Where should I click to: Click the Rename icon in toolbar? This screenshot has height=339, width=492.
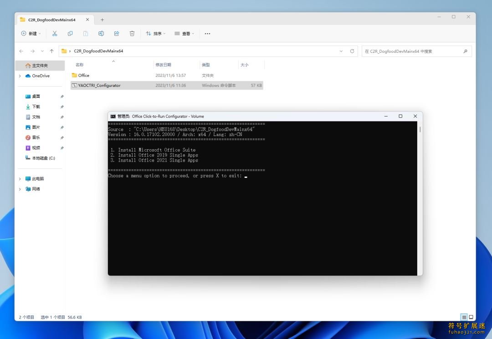click(101, 33)
